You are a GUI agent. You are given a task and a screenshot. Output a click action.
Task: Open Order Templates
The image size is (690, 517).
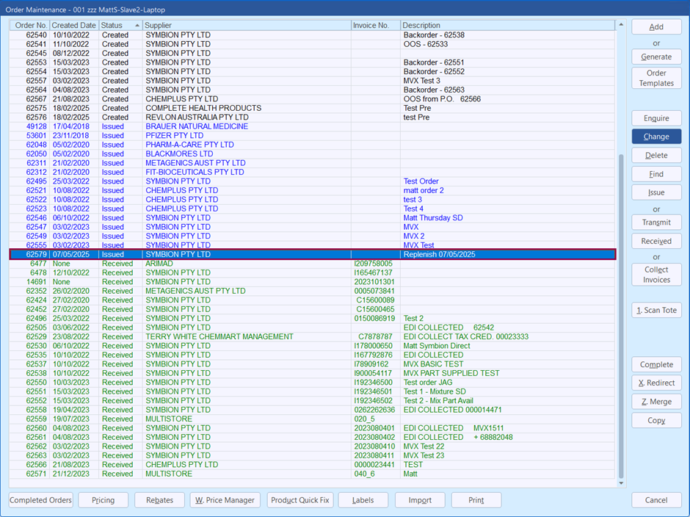(x=656, y=78)
